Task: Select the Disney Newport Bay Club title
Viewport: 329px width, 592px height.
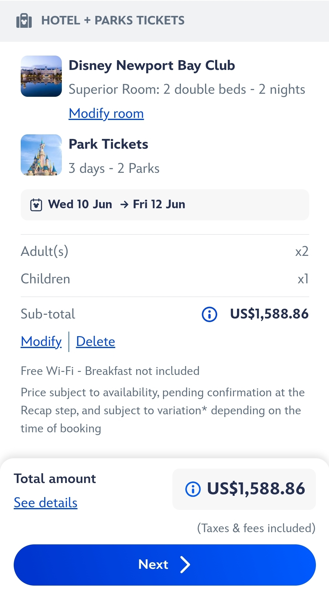Action: coord(152,65)
